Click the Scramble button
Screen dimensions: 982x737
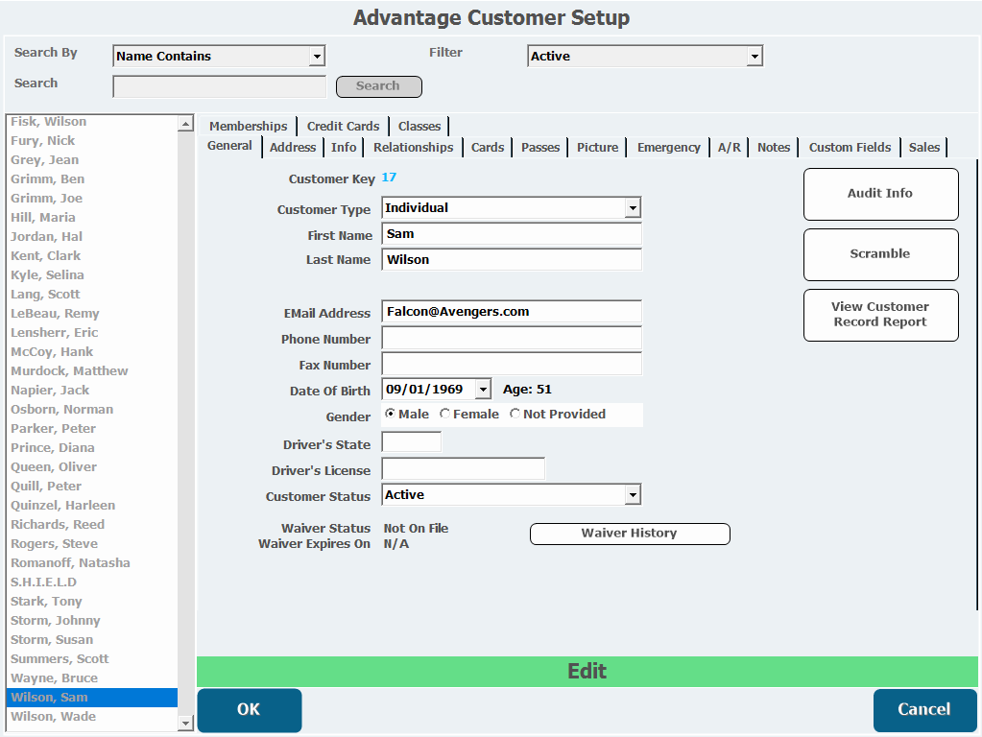880,254
